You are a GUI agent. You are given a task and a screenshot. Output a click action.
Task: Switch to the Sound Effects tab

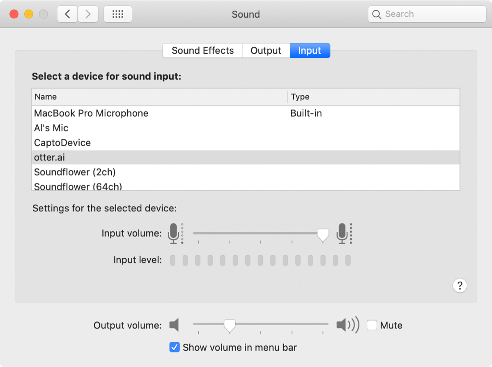click(202, 50)
